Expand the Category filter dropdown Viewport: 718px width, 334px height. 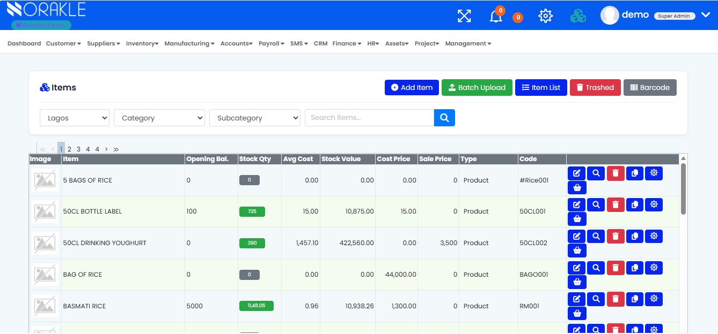click(159, 118)
